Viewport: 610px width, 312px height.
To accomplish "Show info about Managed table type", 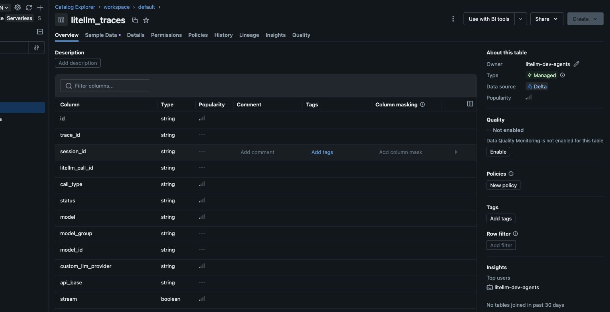I will tap(562, 75).
